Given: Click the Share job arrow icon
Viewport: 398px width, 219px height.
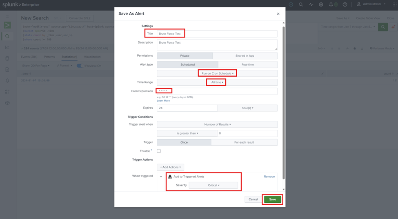Looking at the screenshot, I should click(347, 49).
